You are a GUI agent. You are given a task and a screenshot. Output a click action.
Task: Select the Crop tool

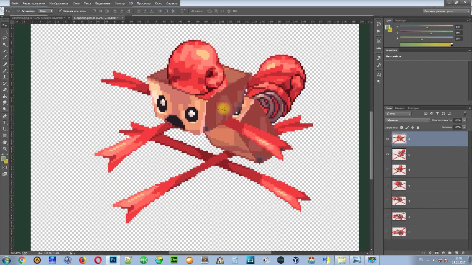(x=5, y=51)
